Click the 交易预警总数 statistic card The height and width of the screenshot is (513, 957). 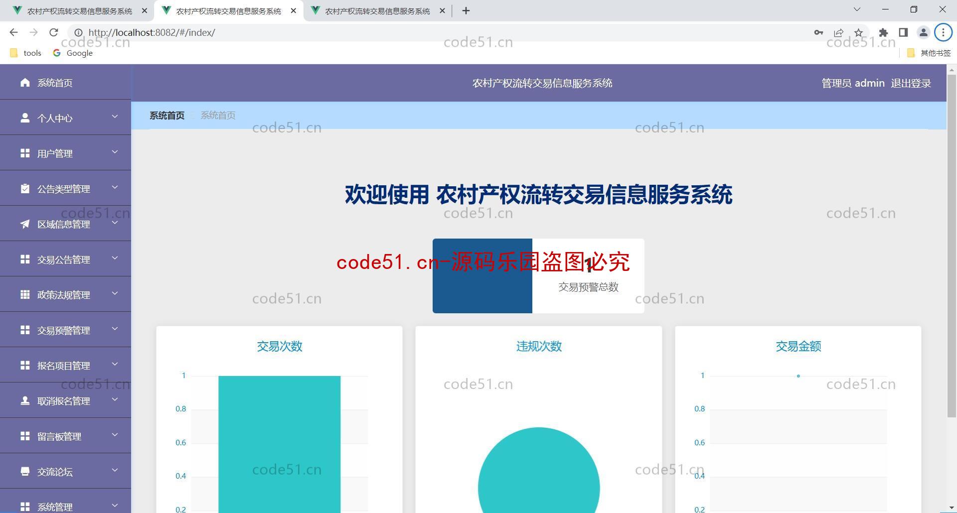538,276
